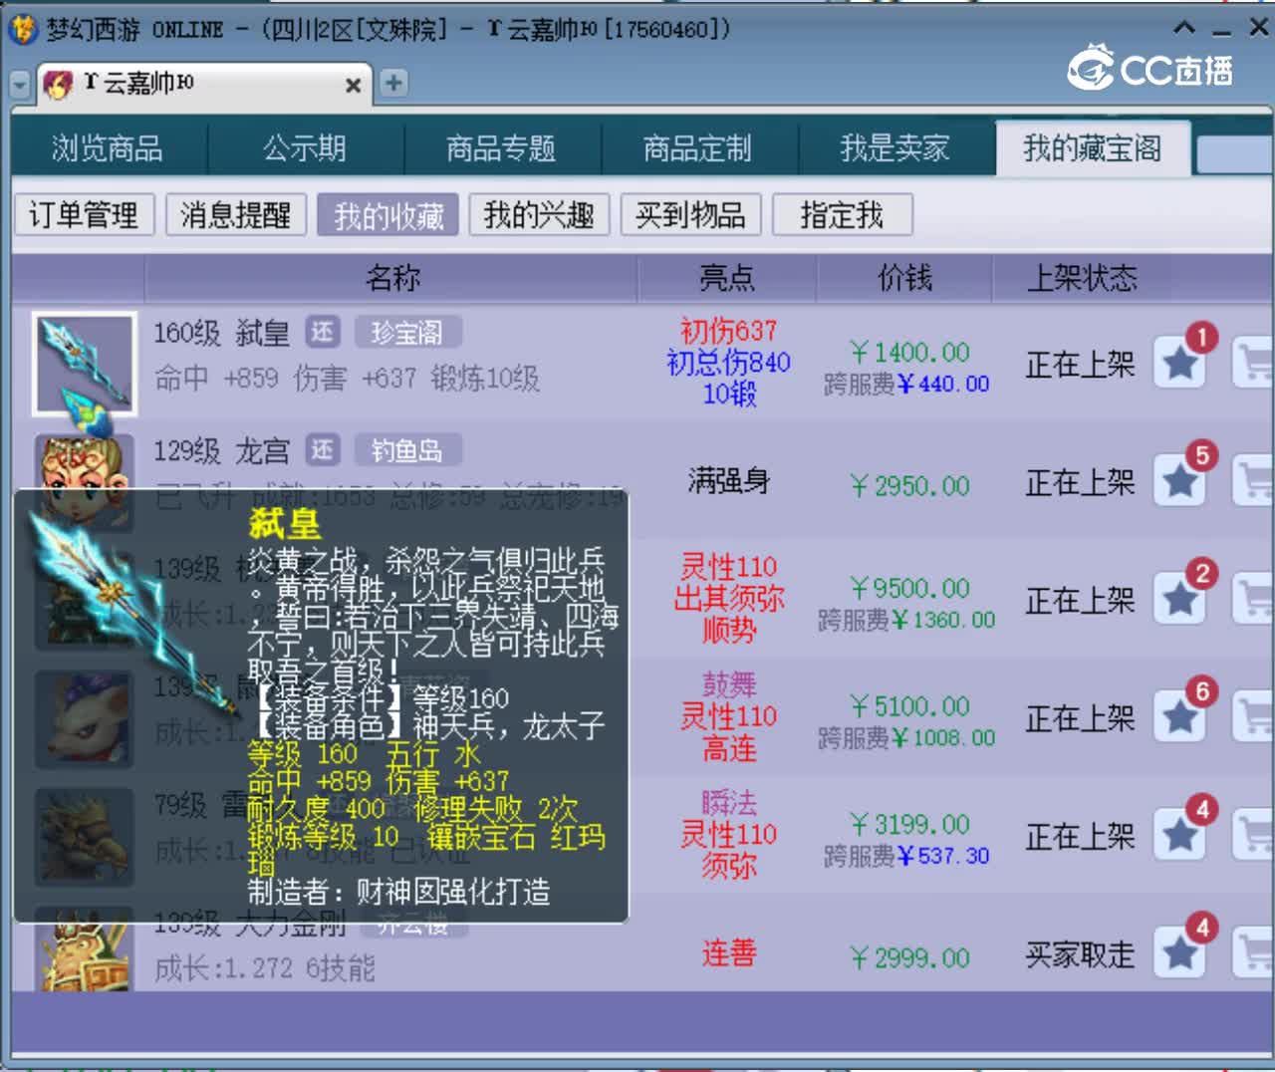The height and width of the screenshot is (1072, 1275).
Task: Click the favorite star on ¥5100.00 row
Action: tap(1180, 717)
